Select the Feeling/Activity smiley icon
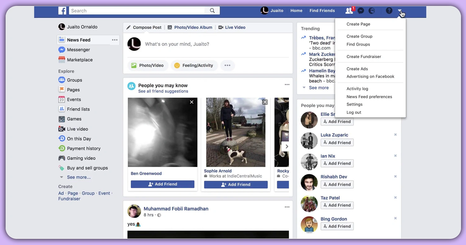Image resolution: width=466 pixels, height=245 pixels. (x=177, y=65)
